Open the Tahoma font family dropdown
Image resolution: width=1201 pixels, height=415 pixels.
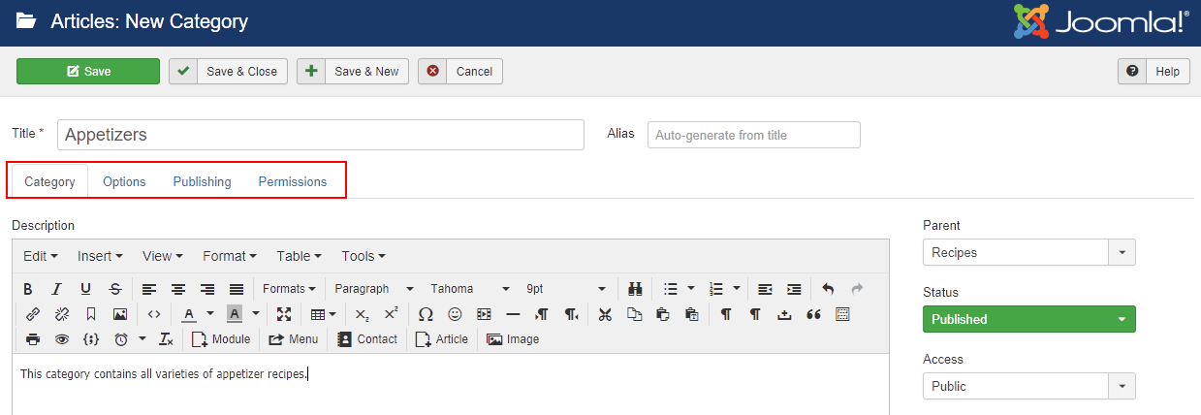(x=469, y=289)
